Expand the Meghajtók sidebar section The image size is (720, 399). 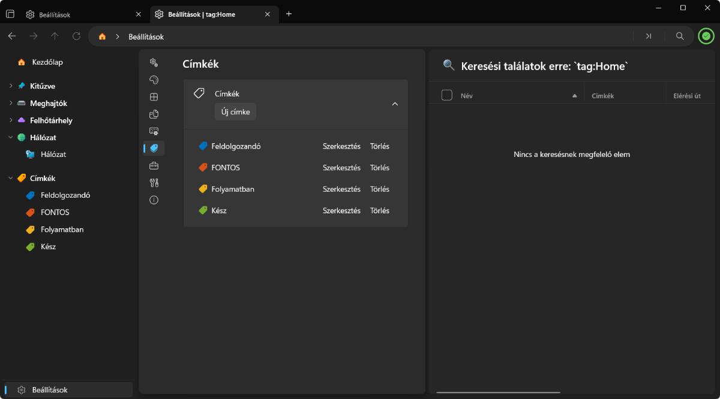click(x=11, y=104)
